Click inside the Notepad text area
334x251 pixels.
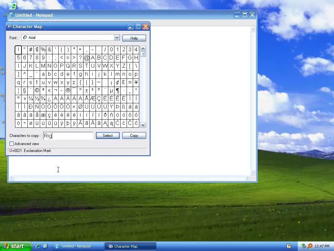point(200,100)
